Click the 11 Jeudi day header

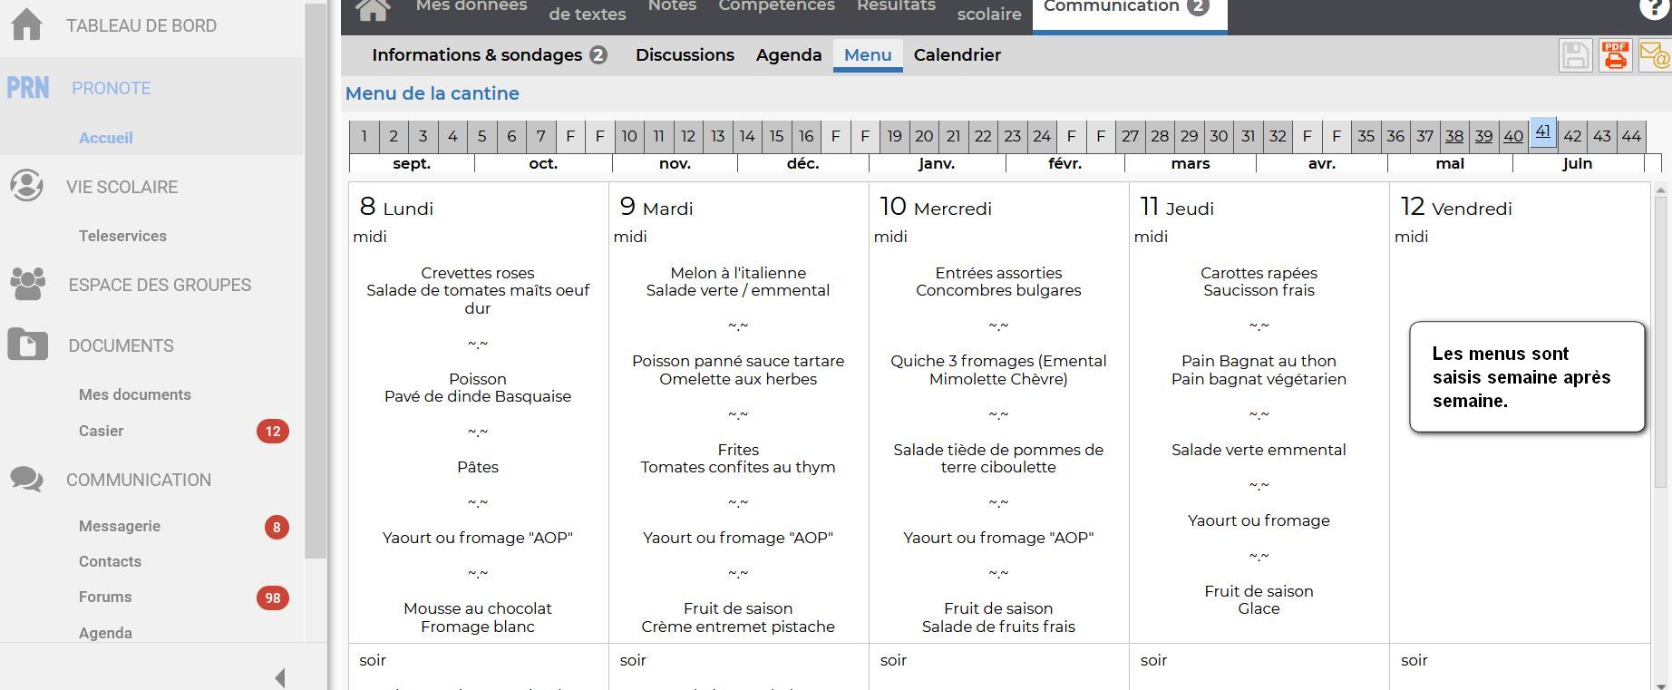tap(1176, 207)
